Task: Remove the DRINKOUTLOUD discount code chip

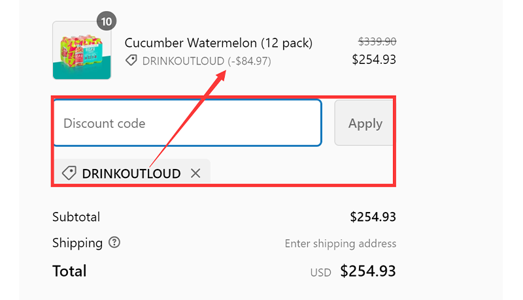Action: tap(195, 173)
